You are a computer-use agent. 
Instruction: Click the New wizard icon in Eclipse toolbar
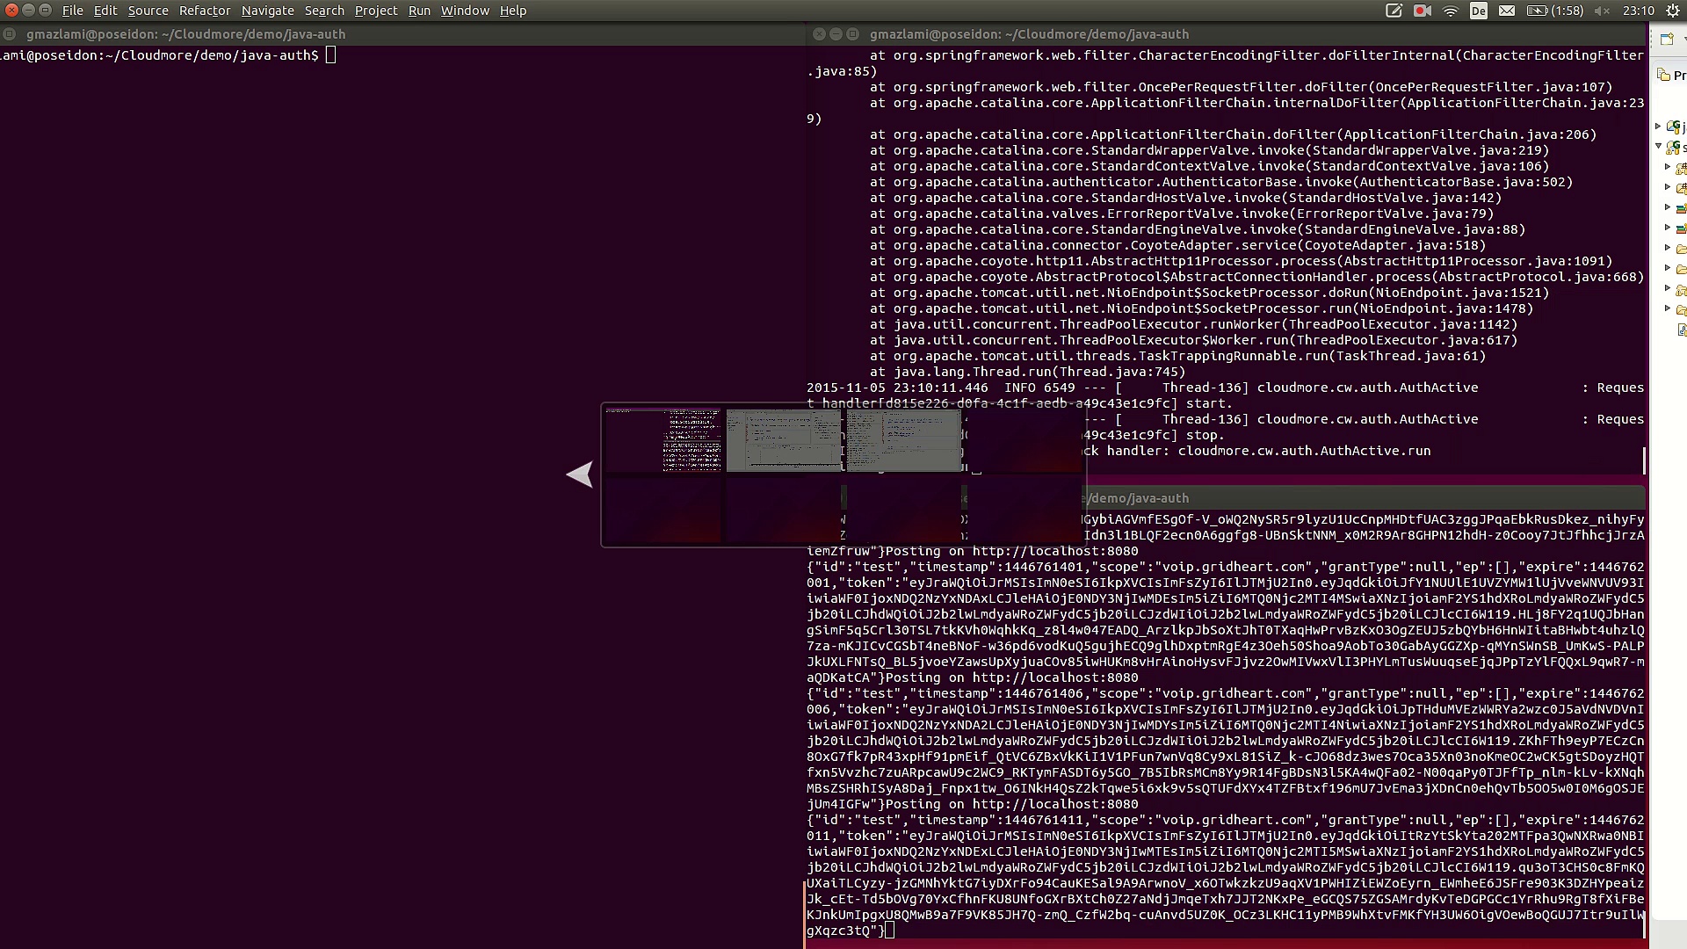(x=1667, y=39)
